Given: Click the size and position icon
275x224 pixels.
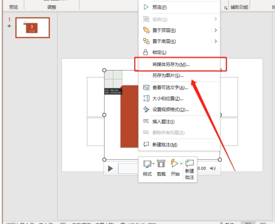Looking at the screenshot, I should pyautogui.click(x=146, y=98).
